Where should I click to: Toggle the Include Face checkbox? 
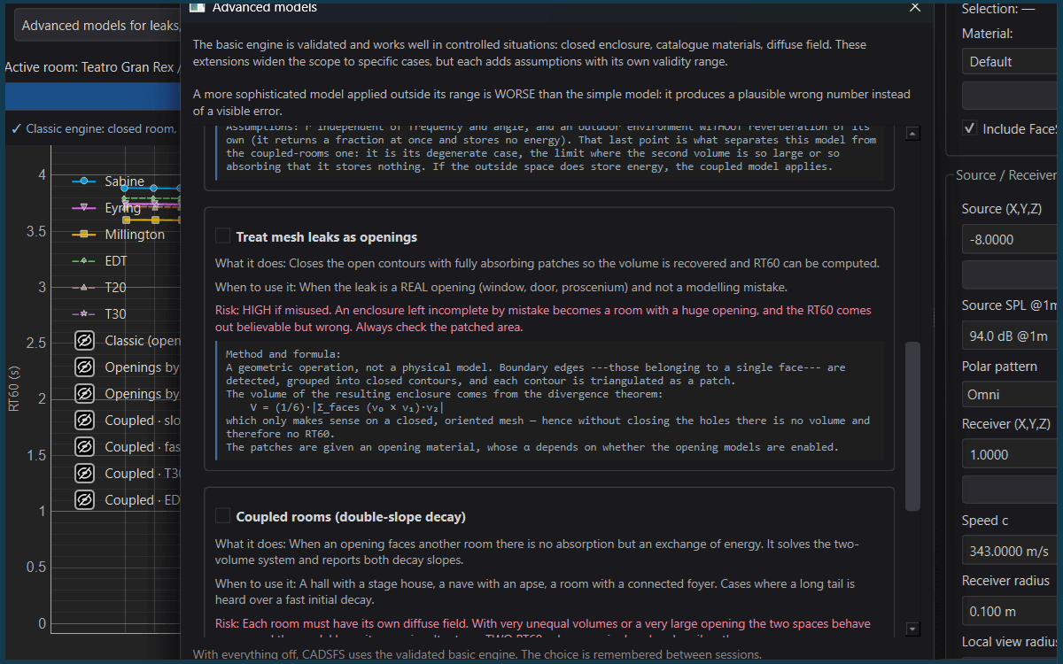pyautogui.click(x=970, y=128)
